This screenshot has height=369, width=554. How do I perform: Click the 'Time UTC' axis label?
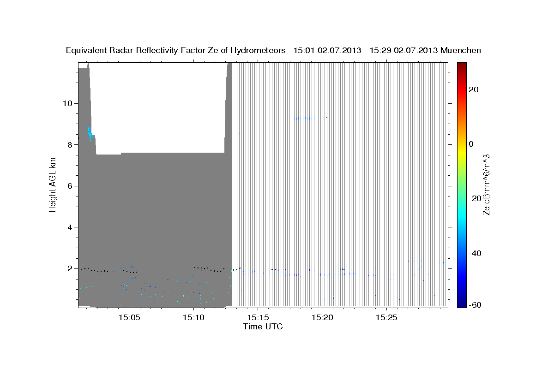[263, 327]
